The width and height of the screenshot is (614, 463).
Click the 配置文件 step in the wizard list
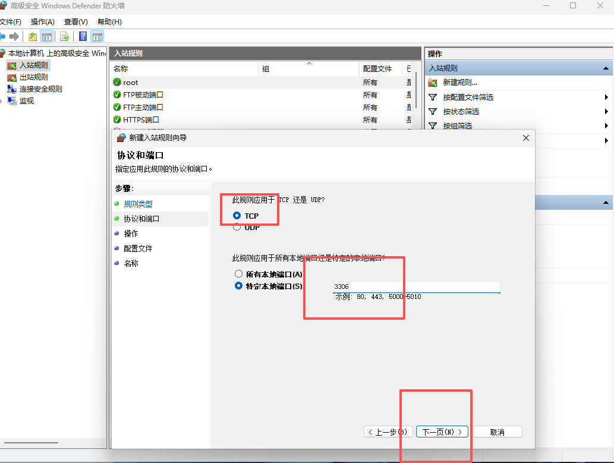tap(138, 248)
